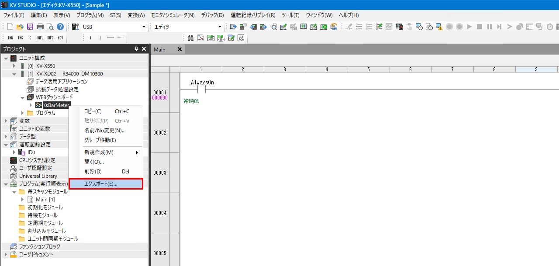Image resolution: width=559 pixels, height=266 pixels.
Task: Open the デバッグ(D) menu
Action: click(x=212, y=15)
